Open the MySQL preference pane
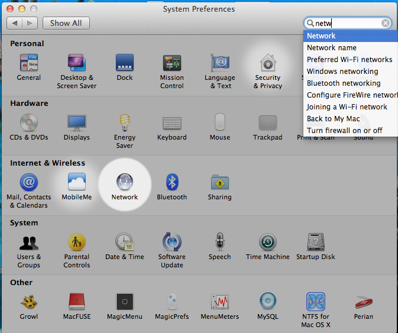 coord(268,306)
